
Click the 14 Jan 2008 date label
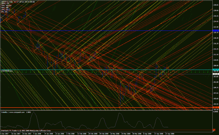(x=49, y=134)
